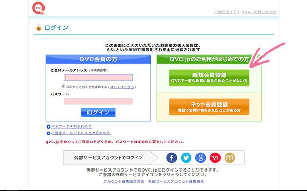Viewport: 307px width, 191px height.
Task: Click the QVC会員の方 panel header
Action: (x=98, y=59)
